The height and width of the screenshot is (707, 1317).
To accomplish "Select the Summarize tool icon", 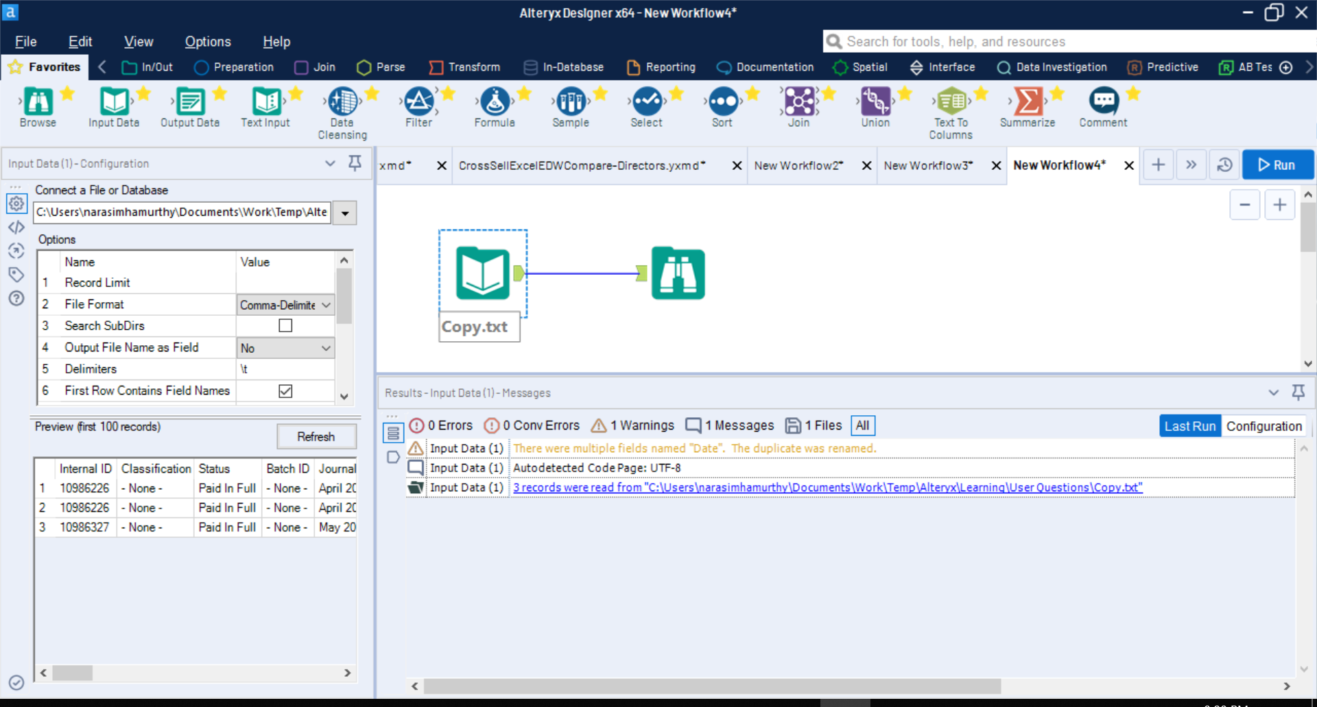I will [1028, 101].
